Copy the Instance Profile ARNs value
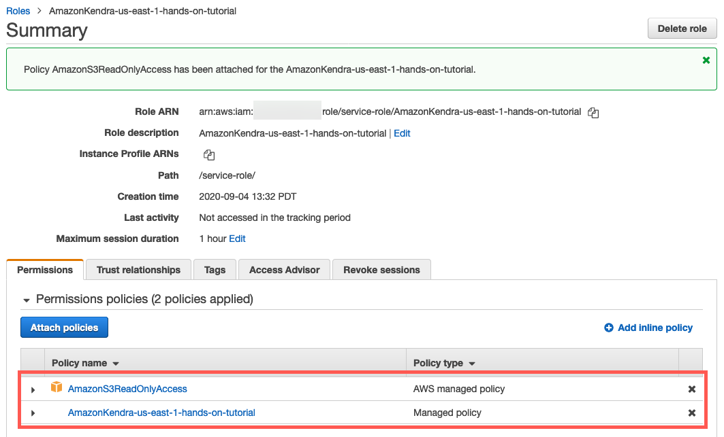This screenshot has width=724, height=437. [x=209, y=155]
